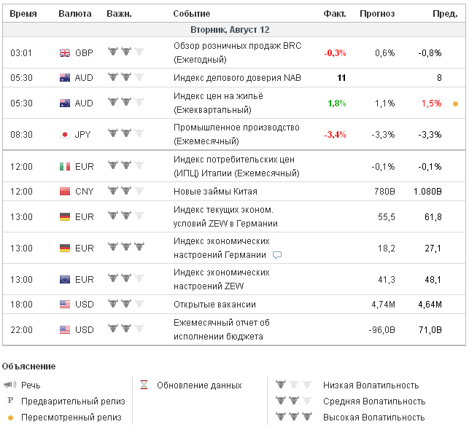Click the Вторник, Август 12 date row
The image size is (469, 427).
[x=234, y=30]
